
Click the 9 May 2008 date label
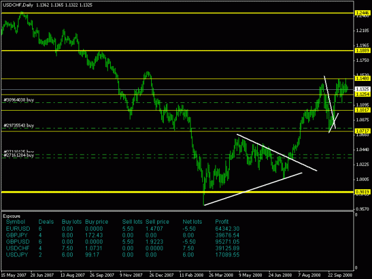[251, 275]
